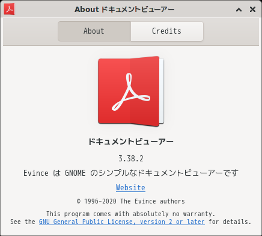Image resolution: width=262 pixels, height=236 pixels.
Task: Click the version number 3.38.2
Action: click(131, 158)
